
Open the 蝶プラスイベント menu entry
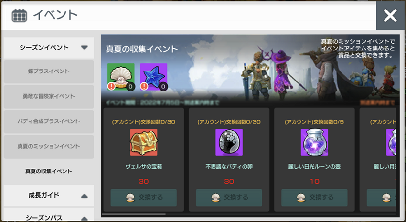coord(49,71)
